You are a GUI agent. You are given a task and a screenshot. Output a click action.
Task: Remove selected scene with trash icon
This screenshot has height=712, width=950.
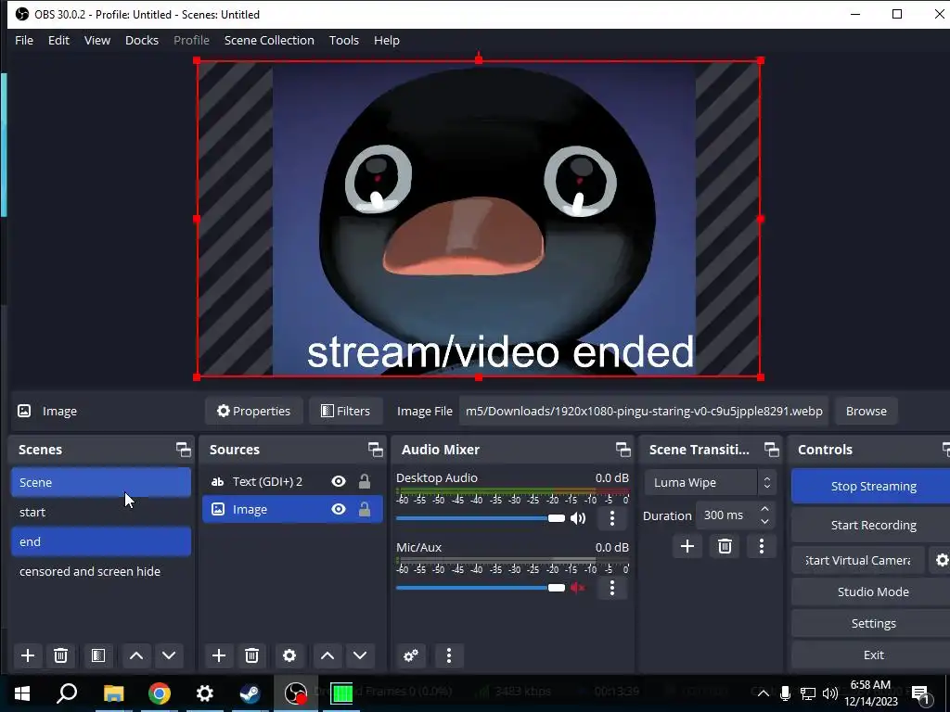[x=60, y=655]
